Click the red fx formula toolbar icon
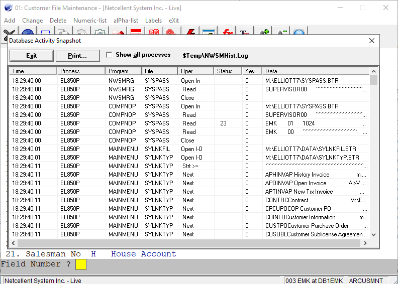The height and width of the screenshot is (284, 398). tap(227, 32)
